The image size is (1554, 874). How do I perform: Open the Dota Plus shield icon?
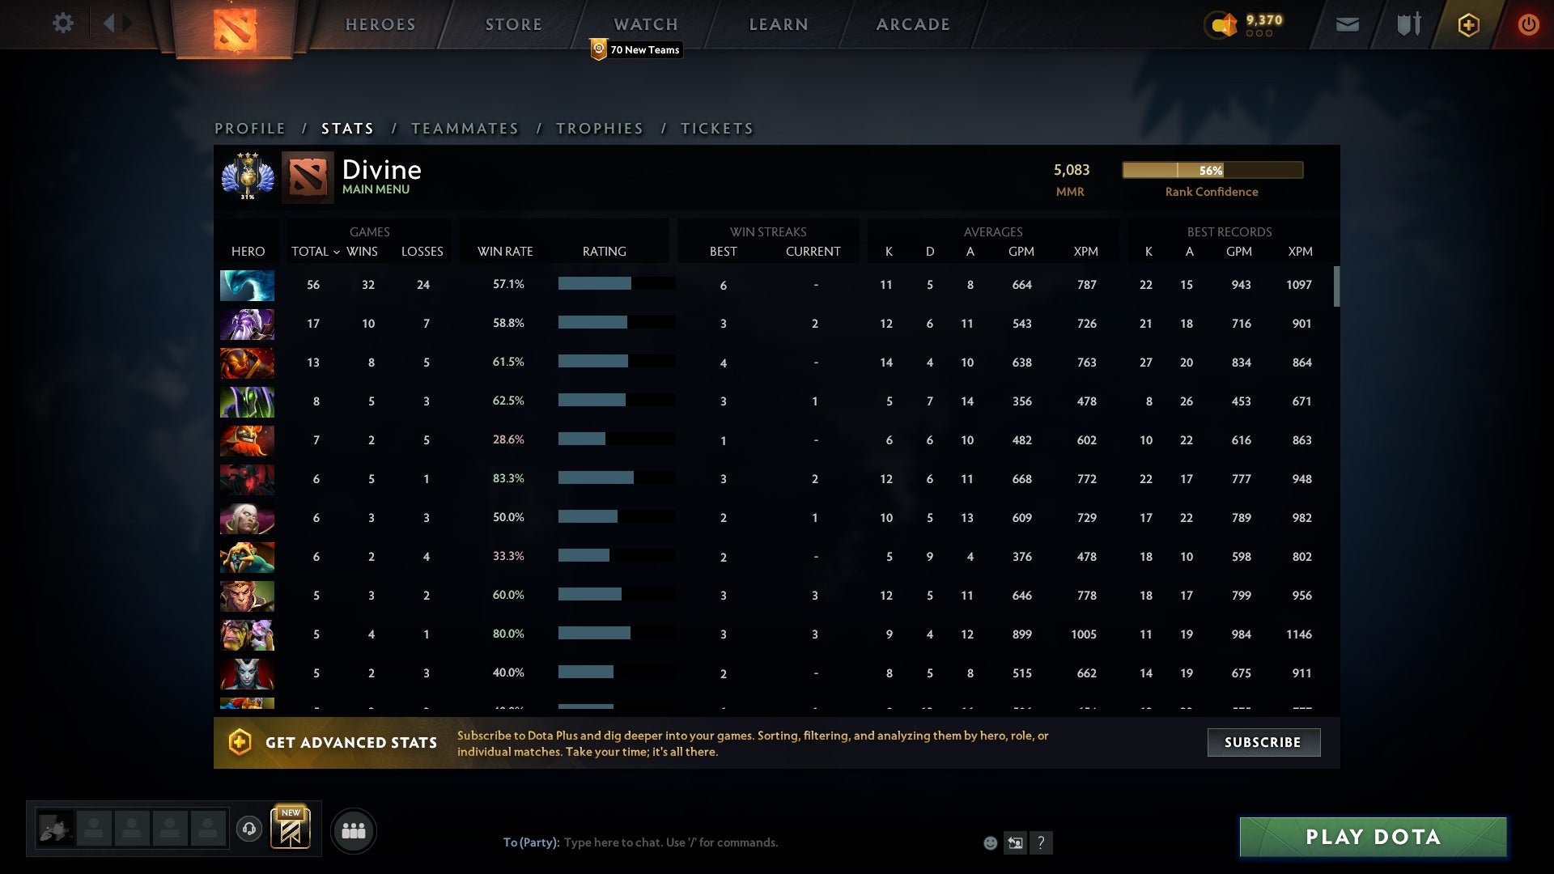[1467, 24]
